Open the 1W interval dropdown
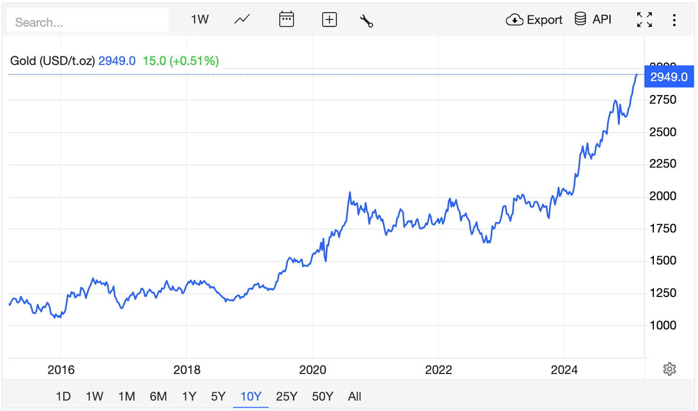The width and height of the screenshot is (698, 411). 200,19
